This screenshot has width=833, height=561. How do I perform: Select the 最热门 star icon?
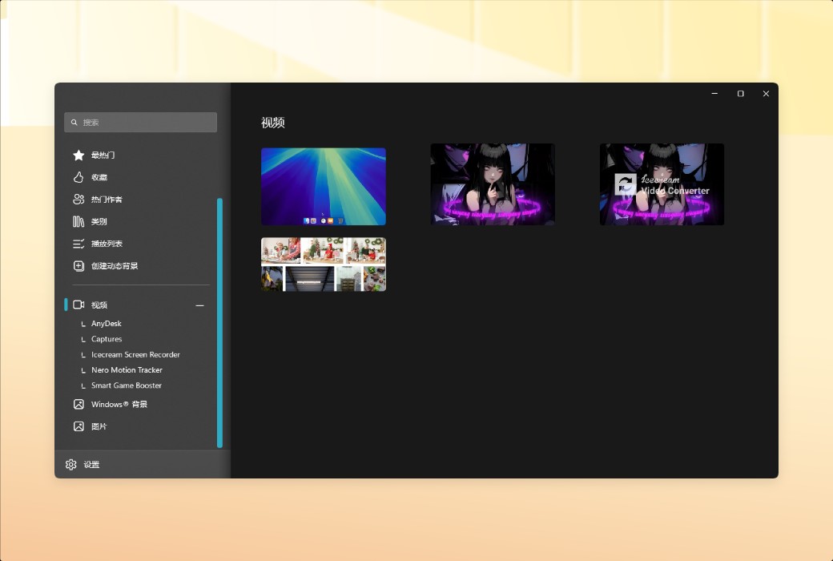(77, 155)
